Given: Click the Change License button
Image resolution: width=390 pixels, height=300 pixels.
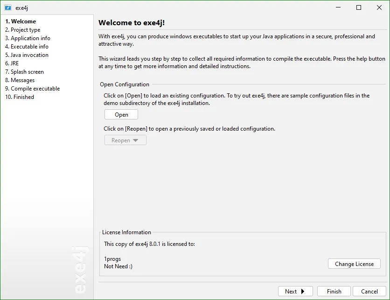Looking at the screenshot, I should point(354,264).
